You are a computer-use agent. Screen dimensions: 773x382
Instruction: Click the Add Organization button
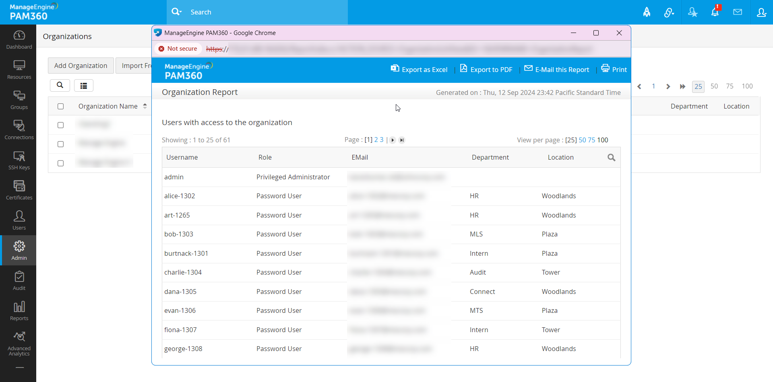(80, 65)
